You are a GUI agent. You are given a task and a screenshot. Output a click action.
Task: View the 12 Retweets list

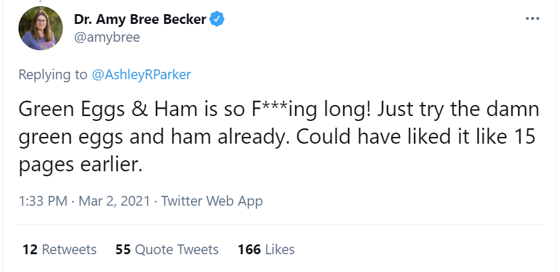59,249
